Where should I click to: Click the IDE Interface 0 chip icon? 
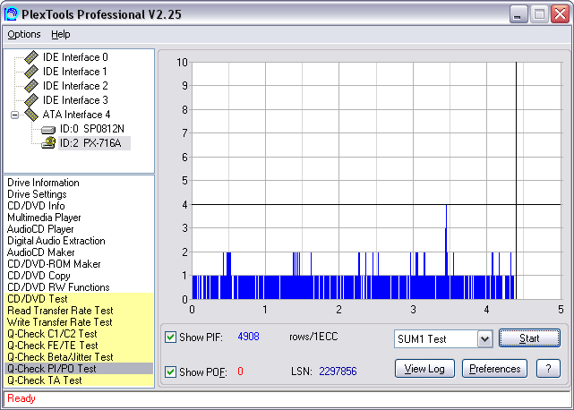pos(31,57)
